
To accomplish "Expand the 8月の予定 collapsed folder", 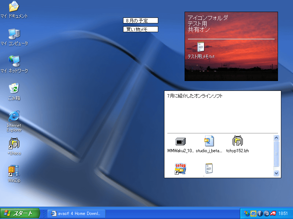I will [x=141, y=20].
